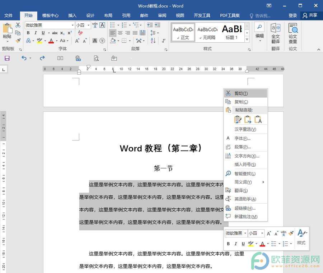Open the 论文查重 paper check tool

tap(293, 33)
